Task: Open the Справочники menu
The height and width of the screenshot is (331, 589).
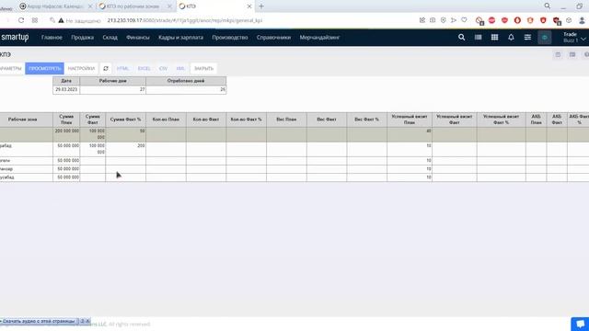Action: (x=273, y=38)
